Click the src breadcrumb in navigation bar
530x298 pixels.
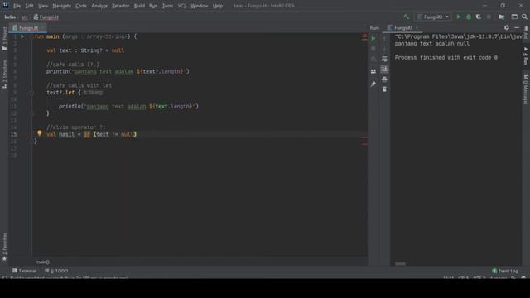[24, 17]
